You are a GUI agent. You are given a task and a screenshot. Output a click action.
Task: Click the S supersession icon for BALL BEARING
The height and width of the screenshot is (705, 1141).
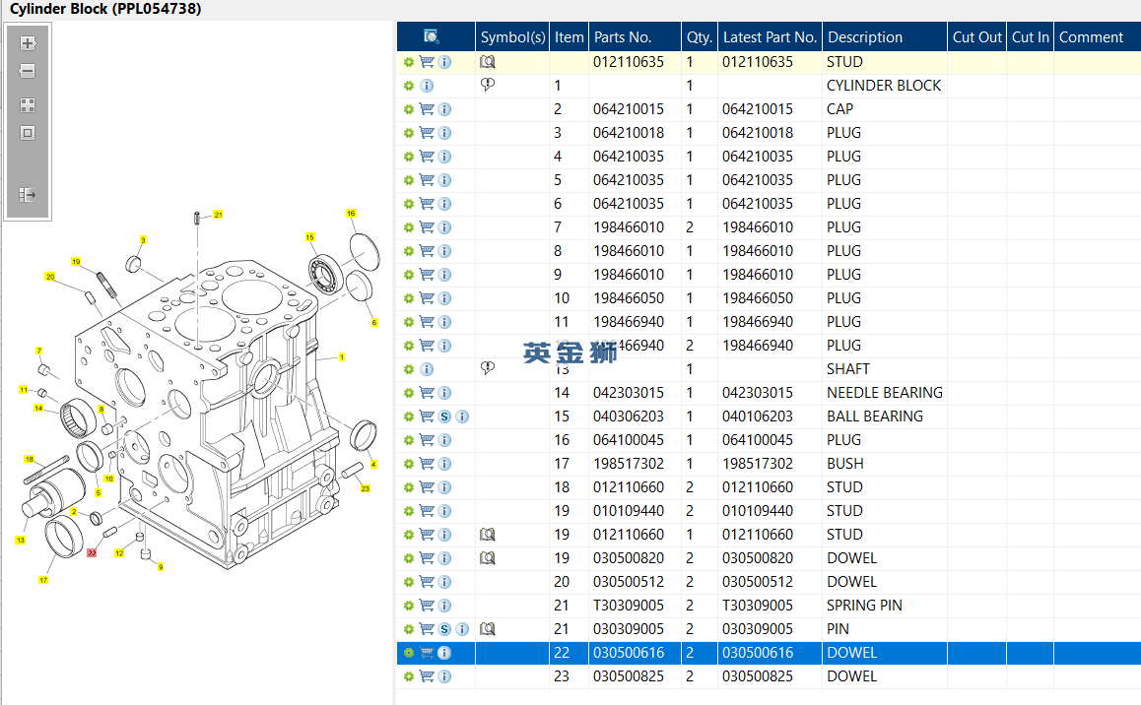[x=444, y=417]
